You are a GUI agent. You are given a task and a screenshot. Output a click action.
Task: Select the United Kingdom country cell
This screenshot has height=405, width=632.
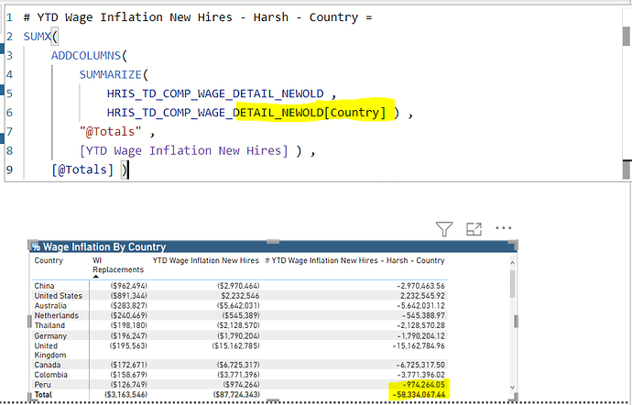(50, 351)
